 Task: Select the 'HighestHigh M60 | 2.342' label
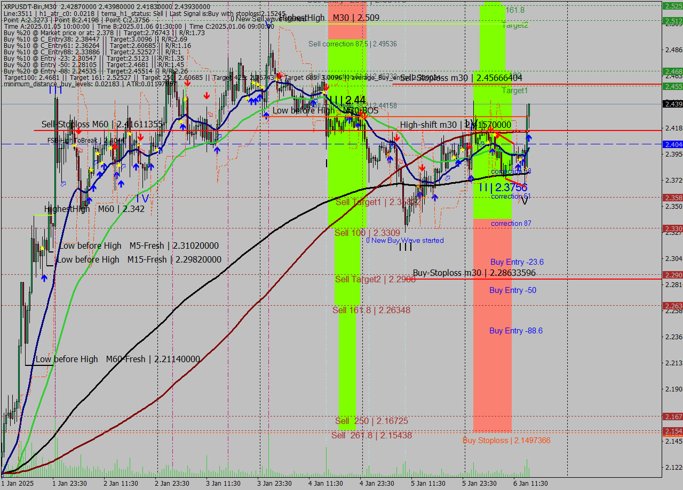coord(94,209)
